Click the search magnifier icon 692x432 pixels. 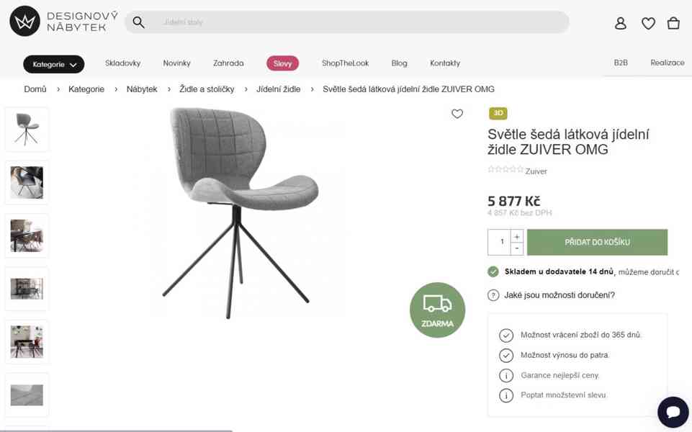139,22
